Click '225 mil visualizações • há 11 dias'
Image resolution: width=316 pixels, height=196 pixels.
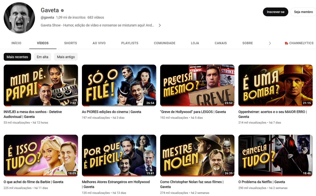[26, 188]
